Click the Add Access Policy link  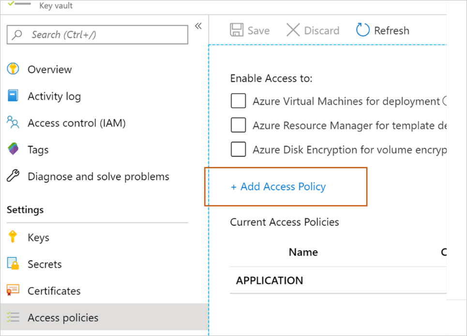coord(278,187)
